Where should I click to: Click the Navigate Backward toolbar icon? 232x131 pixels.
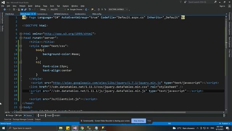[5, 9]
